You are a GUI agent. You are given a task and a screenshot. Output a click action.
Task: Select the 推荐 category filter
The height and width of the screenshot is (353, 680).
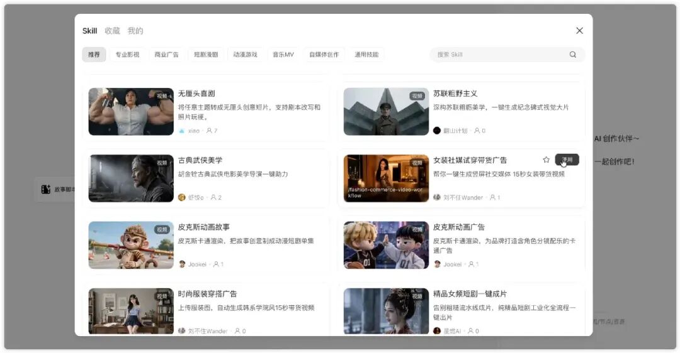pos(94,55)
